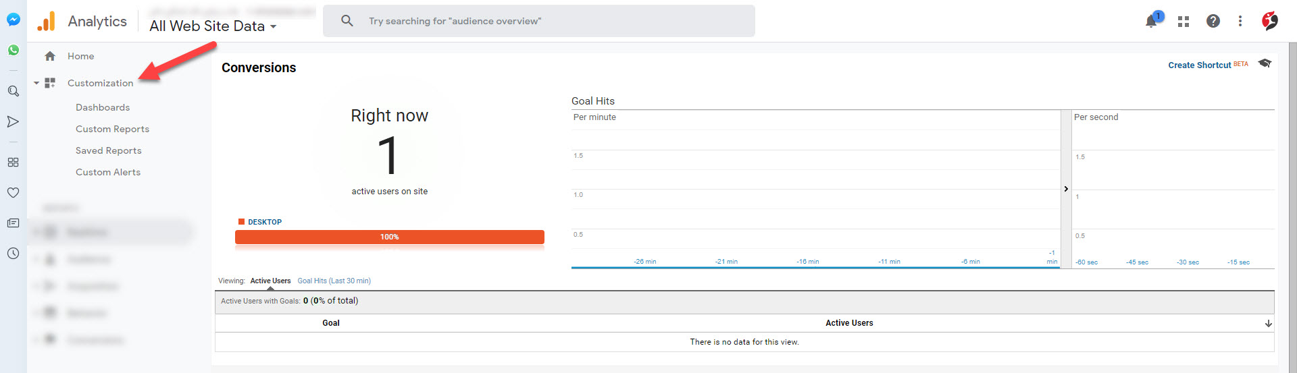Click the user account avatar
Viewport: 1297px width, 373px height.
pos(1269,21)
